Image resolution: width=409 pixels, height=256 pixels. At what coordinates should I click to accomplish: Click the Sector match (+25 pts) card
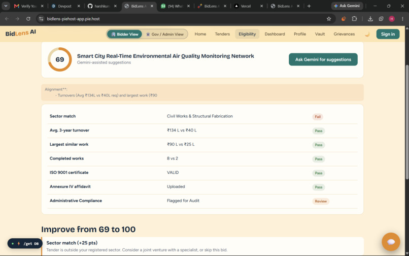click(202, 246)
